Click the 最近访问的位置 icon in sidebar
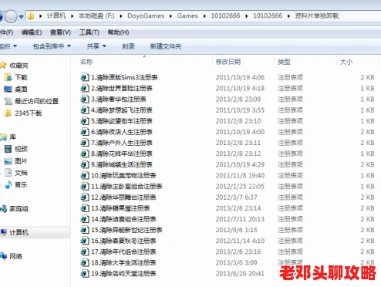Screen dimensions: 381x287 click(8, 101)
